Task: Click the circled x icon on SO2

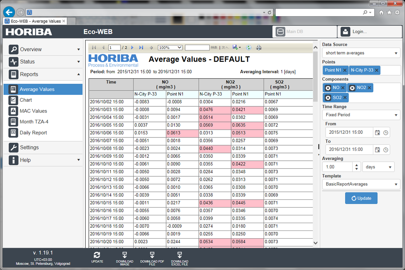Action: (328, 98)
